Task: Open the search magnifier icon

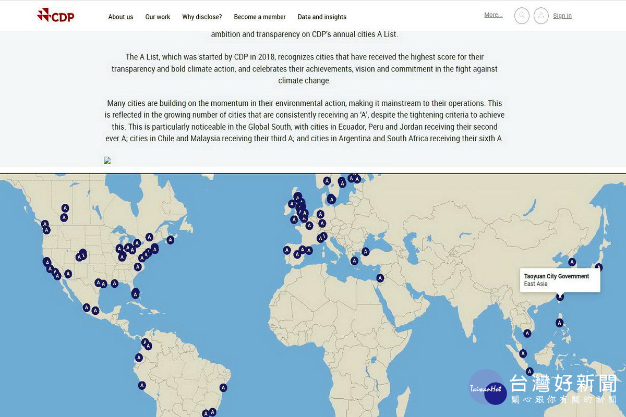Action: click(522, 16)
